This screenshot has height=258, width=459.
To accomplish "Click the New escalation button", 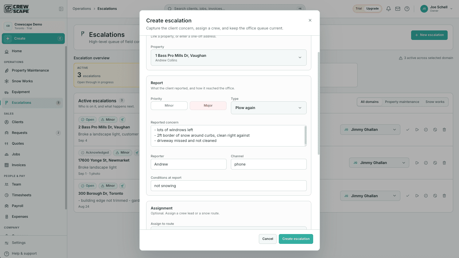I will pyautogui.click(x=429, y=35).
